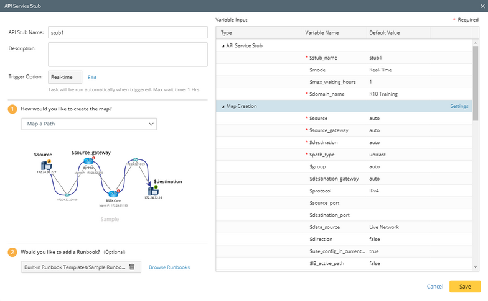Viewport: 488px width, 301px height.
Task: Delete the selected runbook with trash icon
Action: pos(132,267)
